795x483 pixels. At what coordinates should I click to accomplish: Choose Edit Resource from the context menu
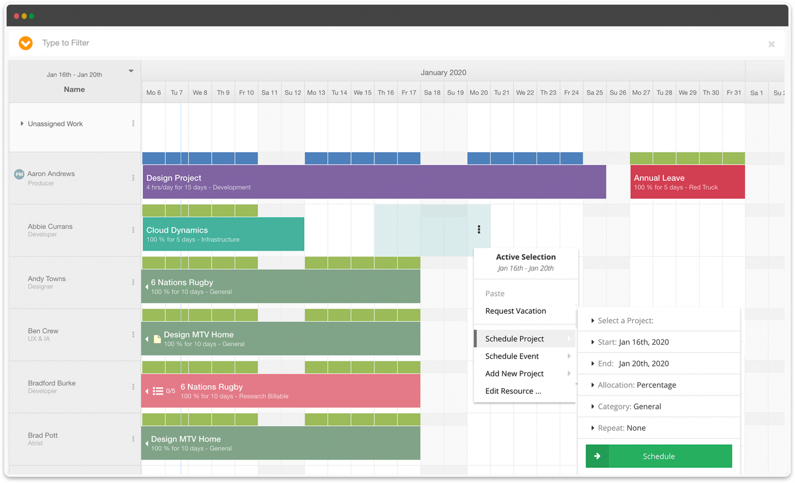513,391
